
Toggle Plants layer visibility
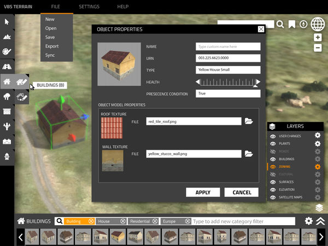pos(273,144)
